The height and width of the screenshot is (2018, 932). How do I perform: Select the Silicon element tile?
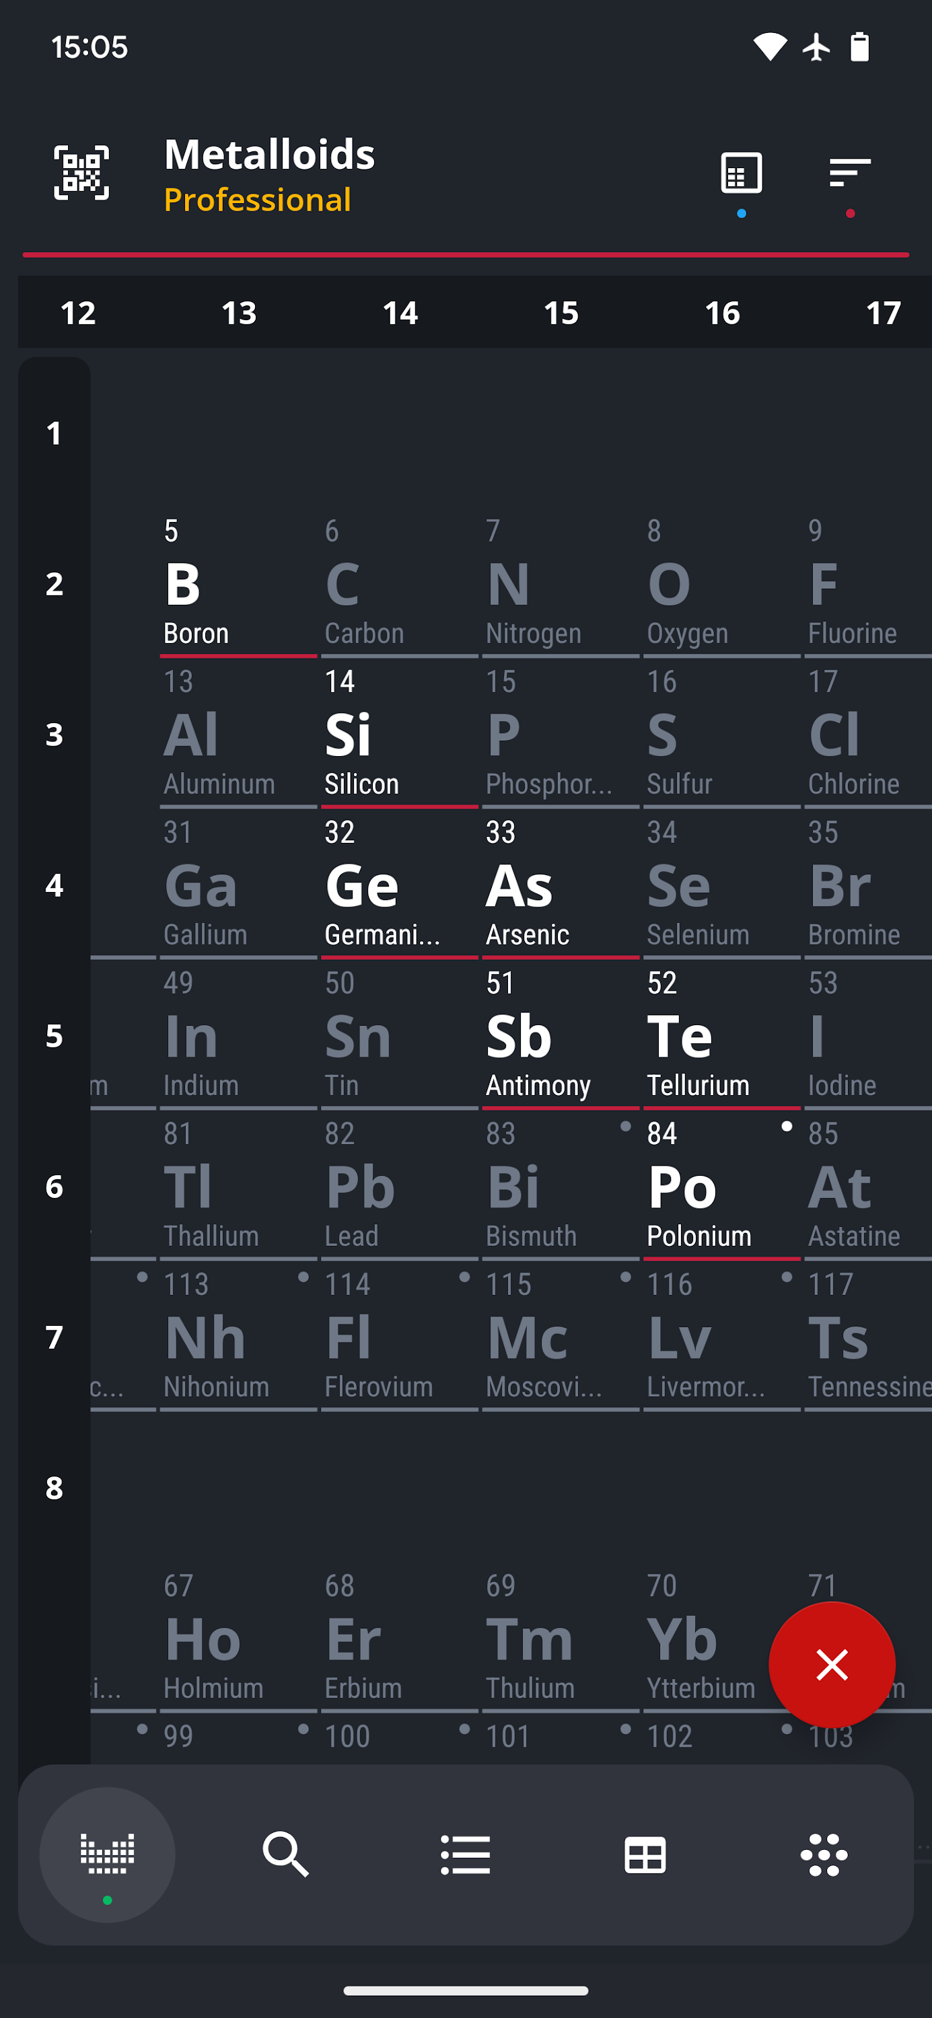pyautogui.click(x=400, y=737)
